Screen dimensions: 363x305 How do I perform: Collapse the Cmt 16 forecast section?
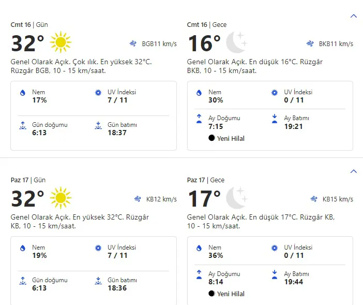coord(354,16)
